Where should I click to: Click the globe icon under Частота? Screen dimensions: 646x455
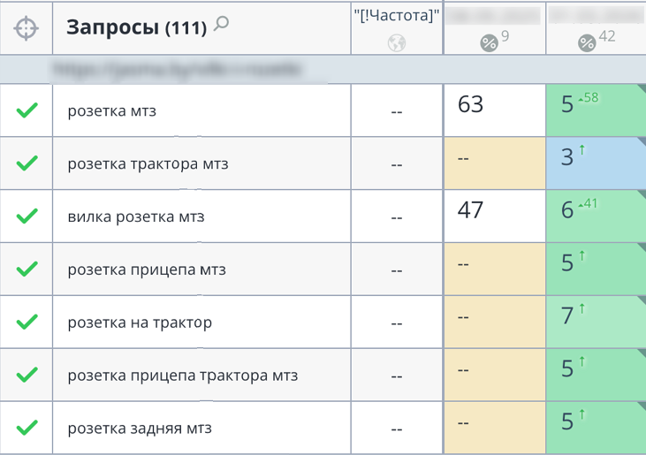(397, 42)
